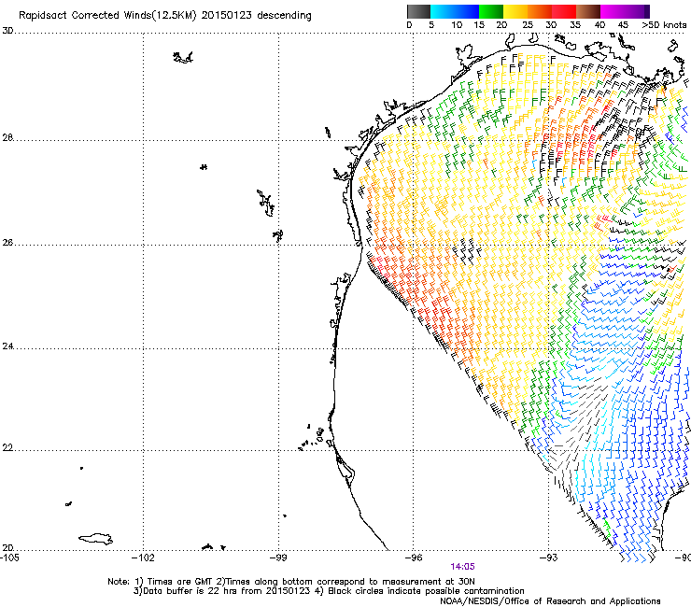
Task: Click the red 30-35 knots legend swatch
Action: pos(564,11)
